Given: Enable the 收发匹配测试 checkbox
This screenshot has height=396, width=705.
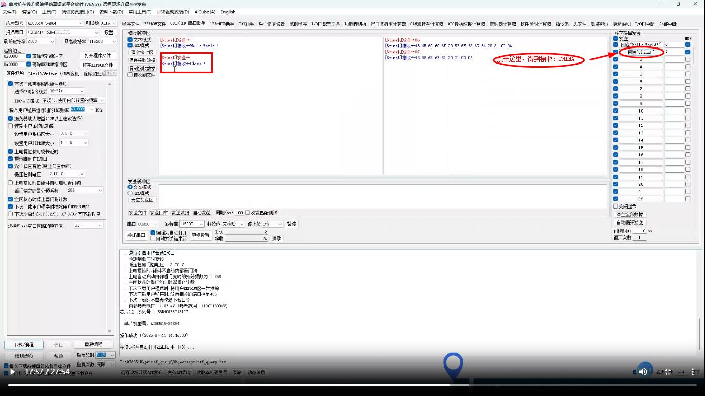Looking at the screenshot, I should click(247, 213).
